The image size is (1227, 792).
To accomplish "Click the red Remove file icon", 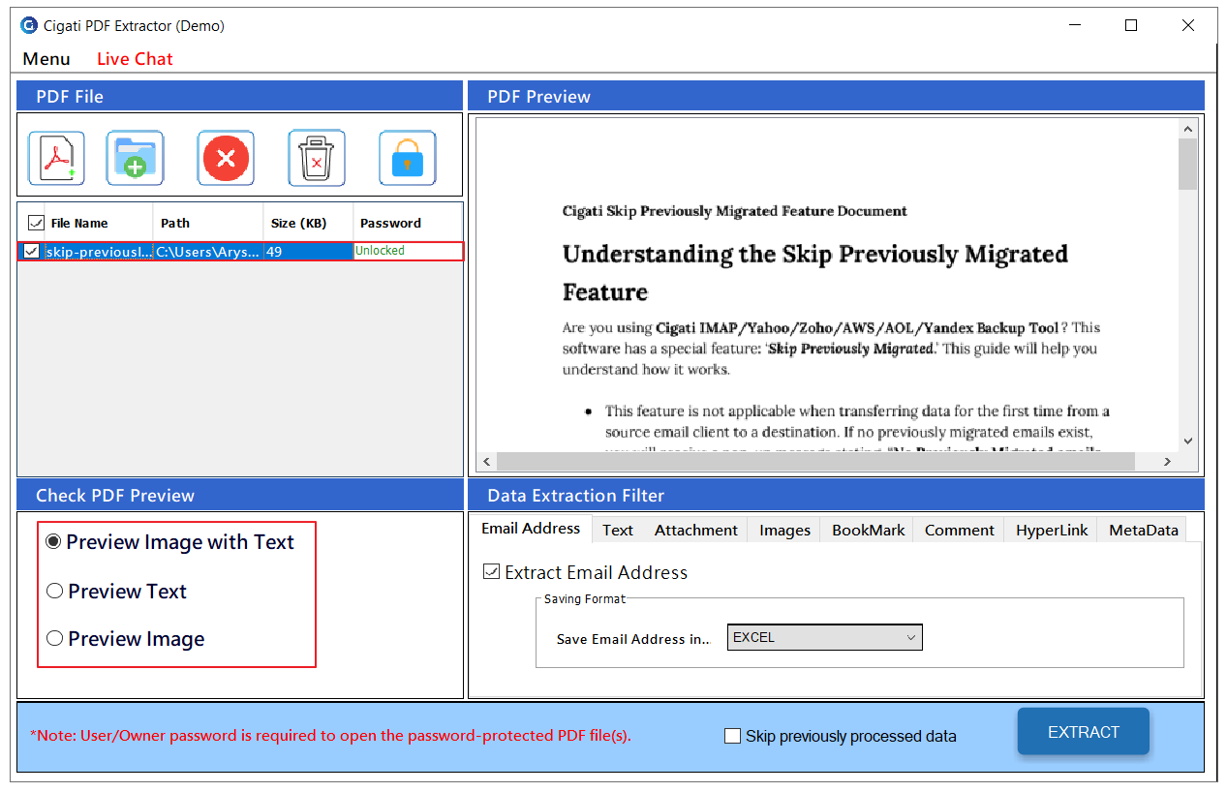I will pos(226,158).
